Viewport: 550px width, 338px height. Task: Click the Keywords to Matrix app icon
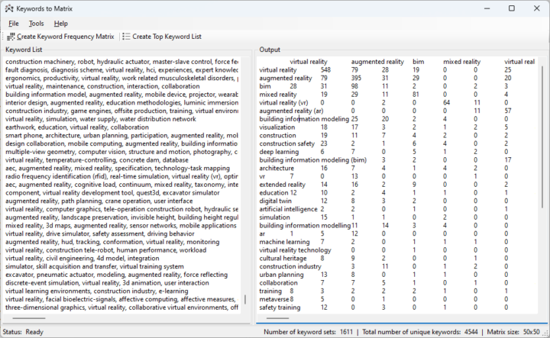tap(9, 8)
